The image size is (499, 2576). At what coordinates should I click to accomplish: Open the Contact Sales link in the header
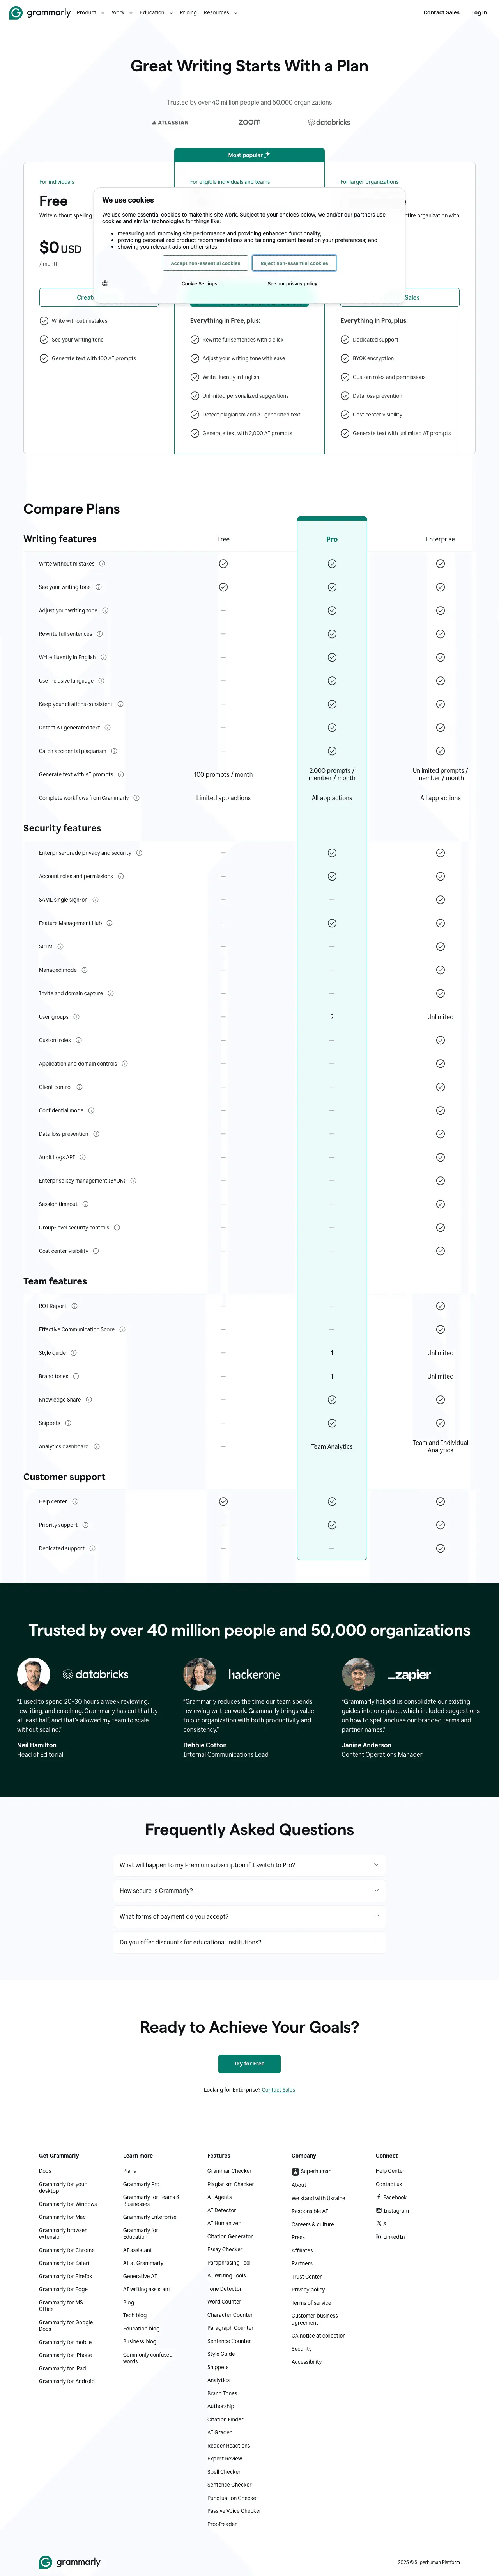[441, 12]
